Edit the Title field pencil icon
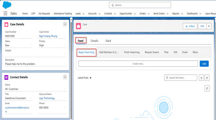 31,98
